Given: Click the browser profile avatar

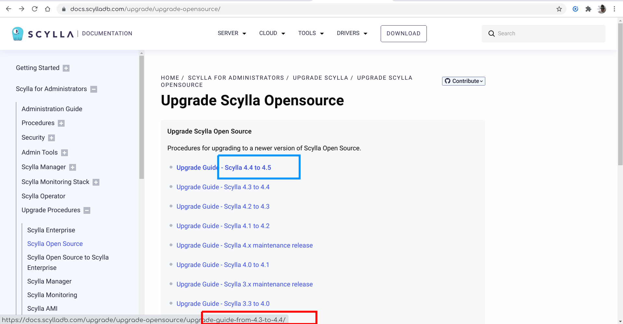Looking at the screenshot, I should point(601,9).
